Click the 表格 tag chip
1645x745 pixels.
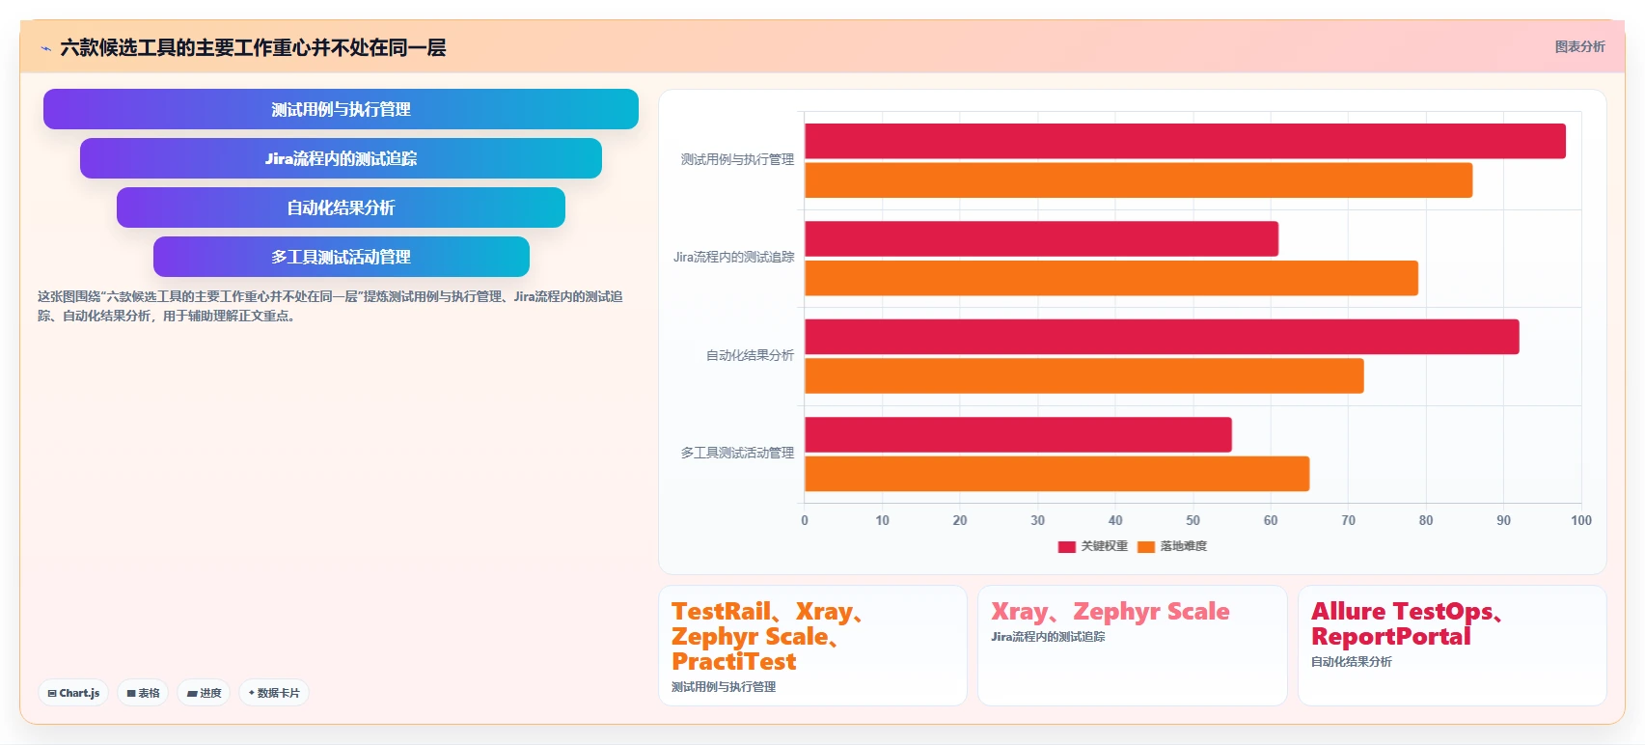[143, 693]
